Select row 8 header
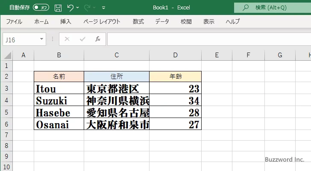Screen dimensions: 311x171 point(6,146)
